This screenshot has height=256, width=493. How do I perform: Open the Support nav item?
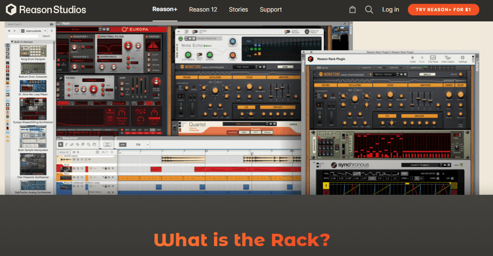pyautogui.click(x=271, y=9)
